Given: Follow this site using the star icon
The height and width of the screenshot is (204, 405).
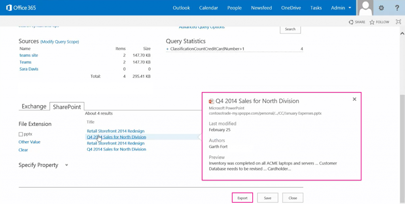Looking at the screenshot, I should (372, 22).
